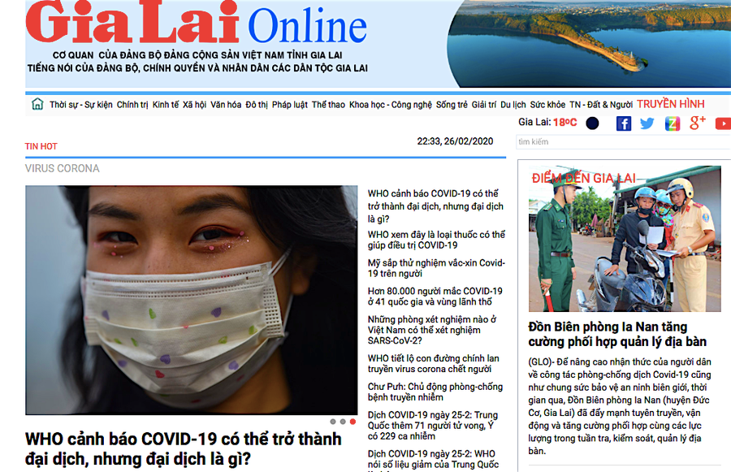This screenshot has height=472, width=731.
Task: Open the YouTube icon
Action: (x=723, y=123)
